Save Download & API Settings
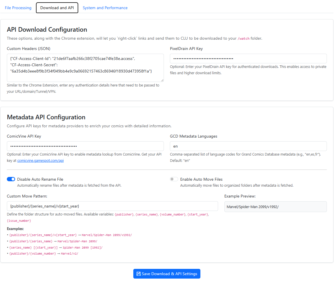This screenshot has height=282, width=334. 167,274
